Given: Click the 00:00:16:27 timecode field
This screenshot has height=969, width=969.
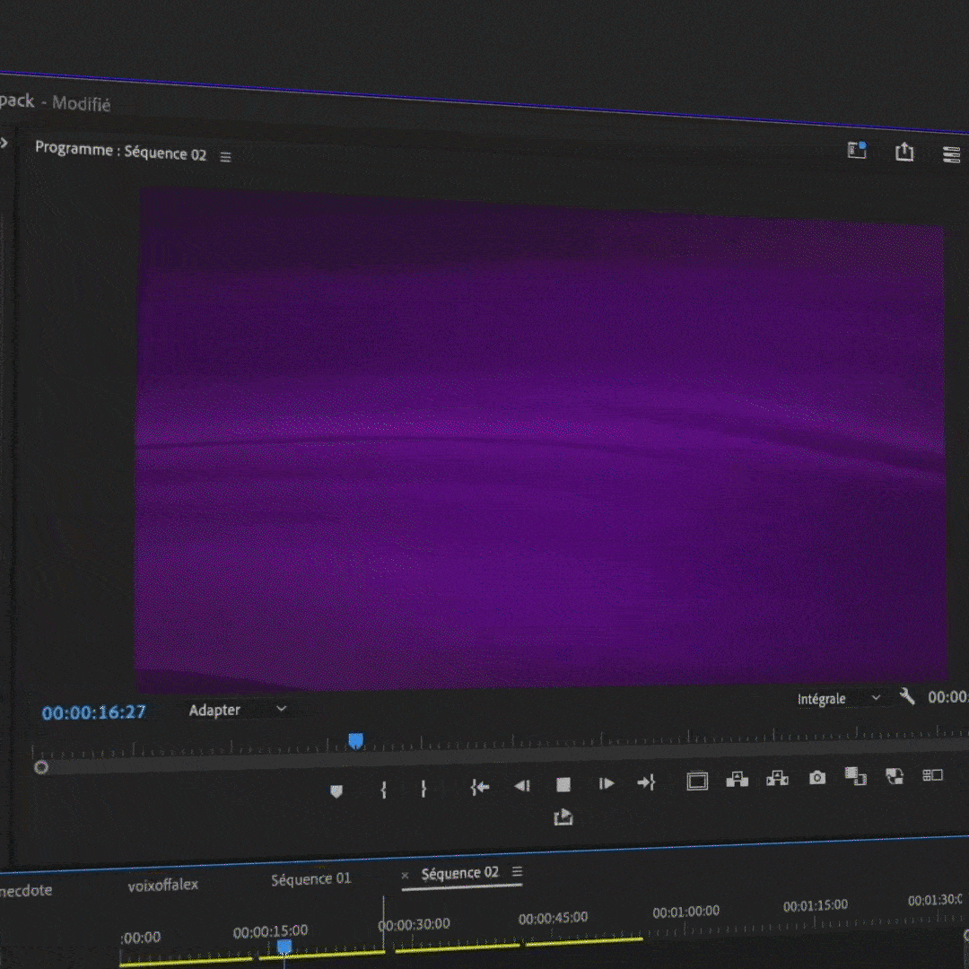Looking at the screenshot, I should point(94,712).
